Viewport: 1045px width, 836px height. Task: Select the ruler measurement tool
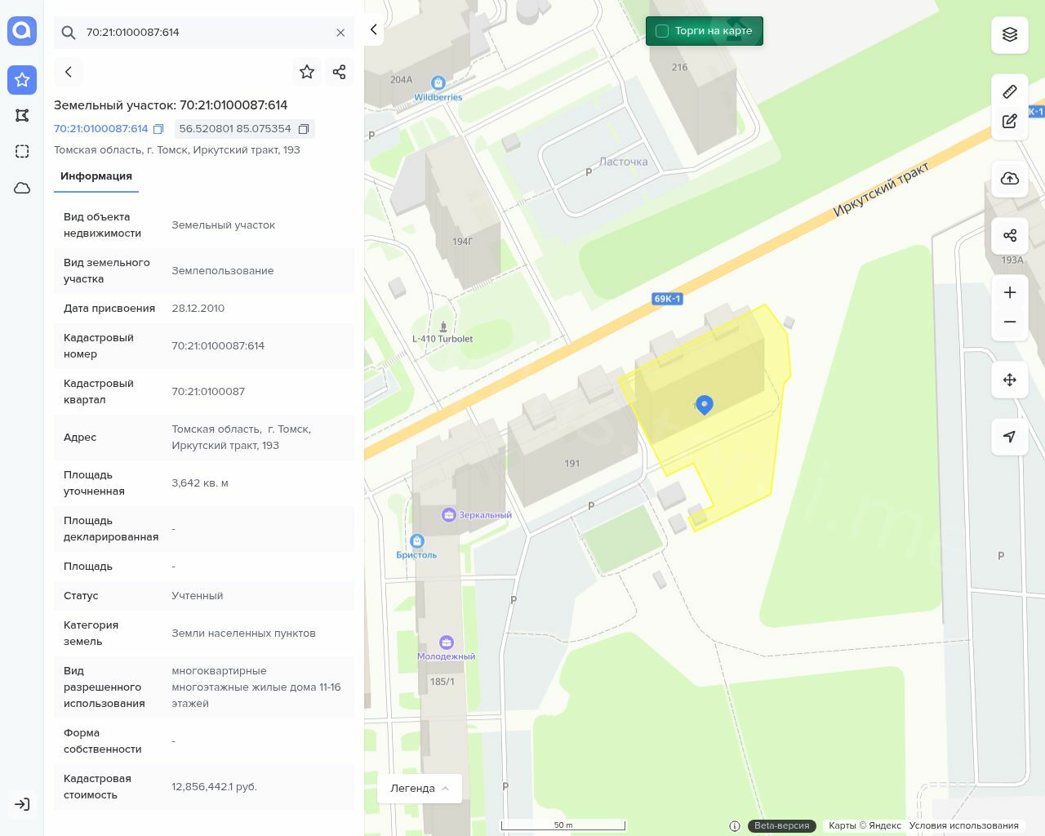(x=1010, y=91)
